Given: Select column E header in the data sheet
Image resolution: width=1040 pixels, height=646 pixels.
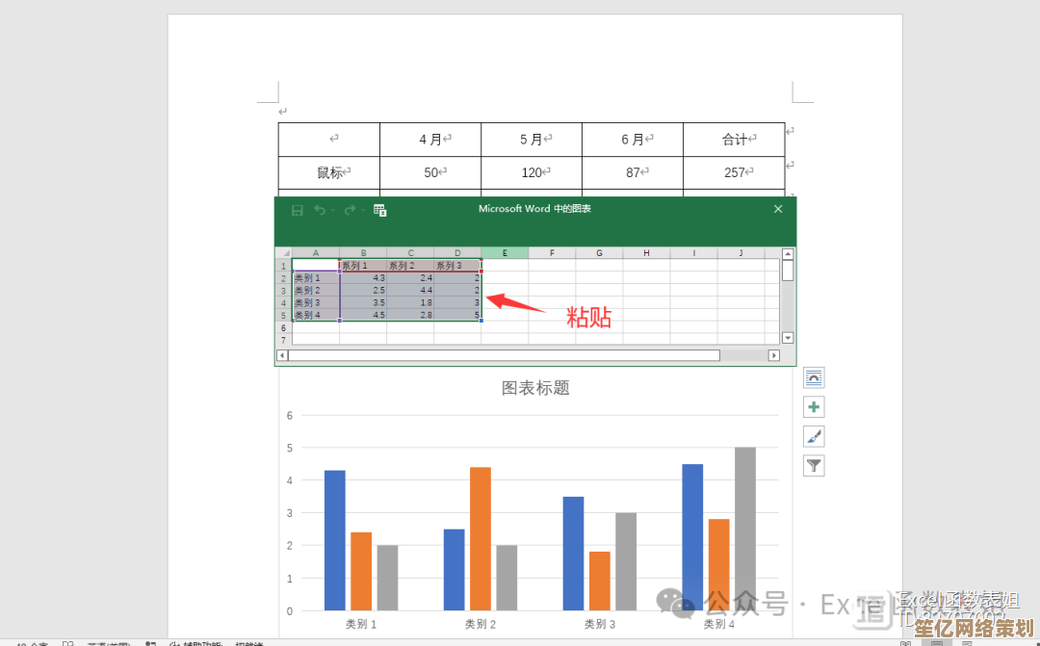Looking at the screenshot, I should pyautogui.click(x=505, y=253).
